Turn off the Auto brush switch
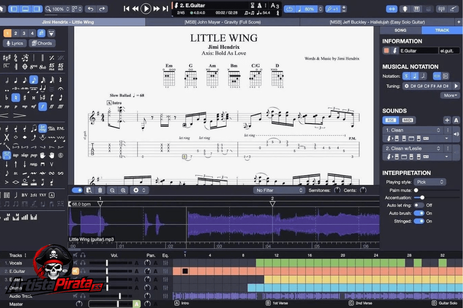 (419, 213)
